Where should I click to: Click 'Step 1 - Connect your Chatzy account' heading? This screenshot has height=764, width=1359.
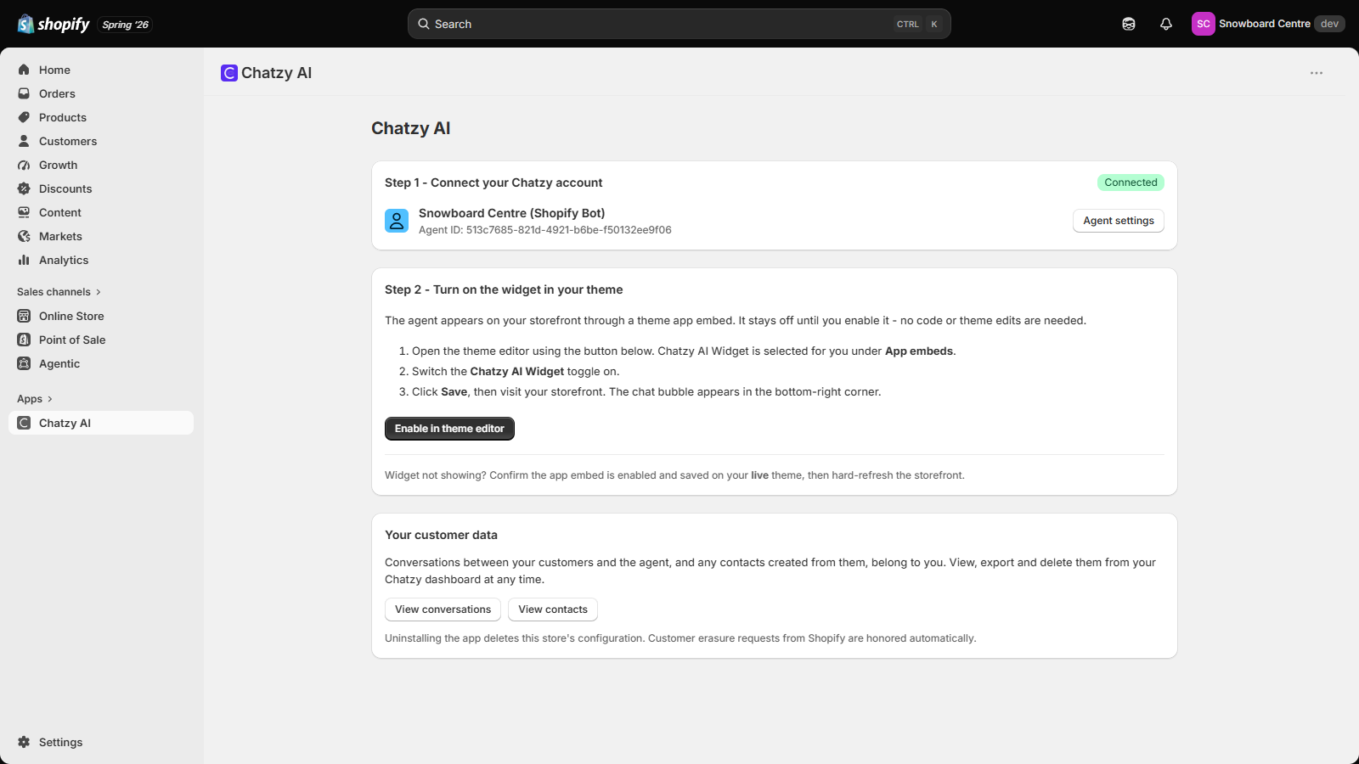(493, 183)
